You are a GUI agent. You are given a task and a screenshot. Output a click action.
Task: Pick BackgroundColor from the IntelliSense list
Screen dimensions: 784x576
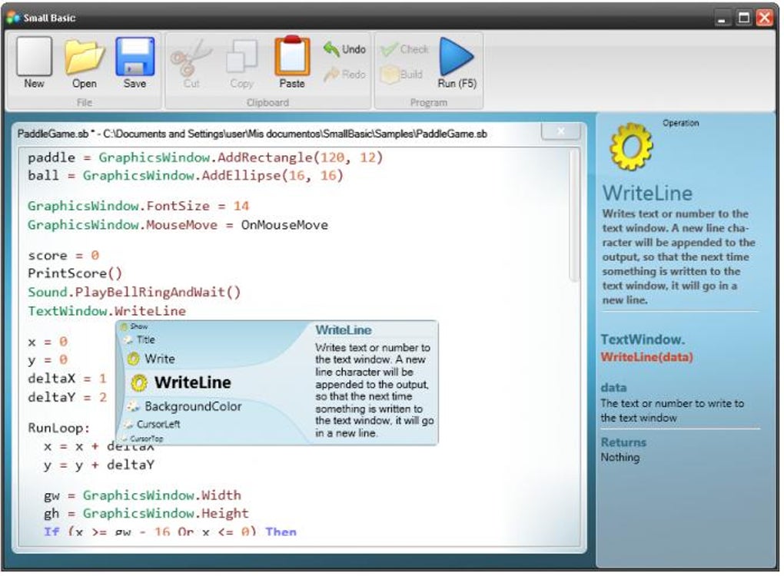(184, 406)
